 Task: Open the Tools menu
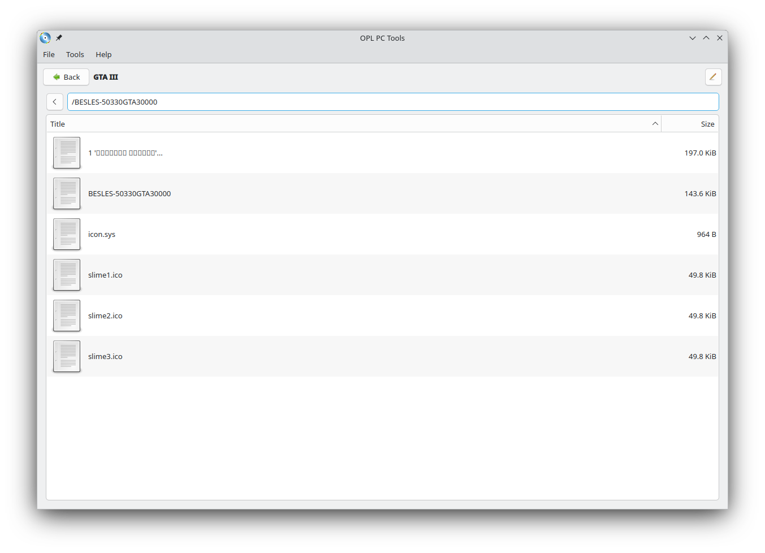coord(75,54)
